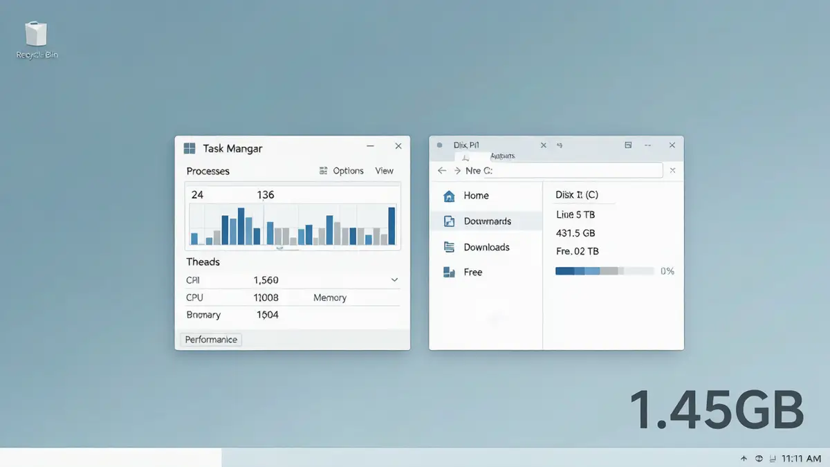Close the Task Mangar window
The image size is (830, 467).
[398, 146]
